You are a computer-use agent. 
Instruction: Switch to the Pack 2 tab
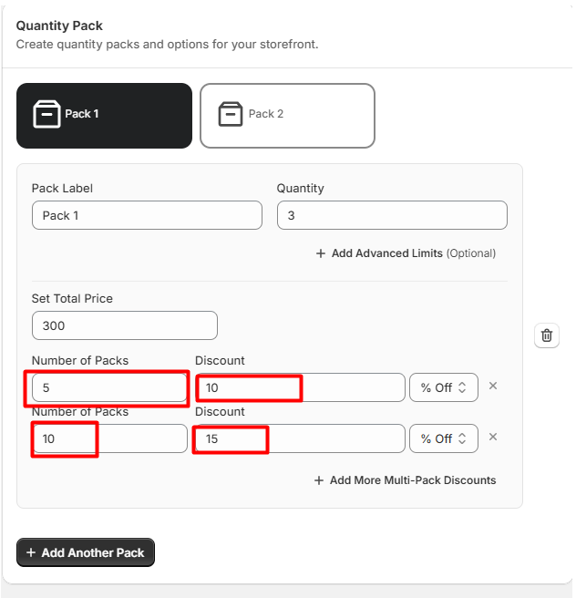[287, 116]
